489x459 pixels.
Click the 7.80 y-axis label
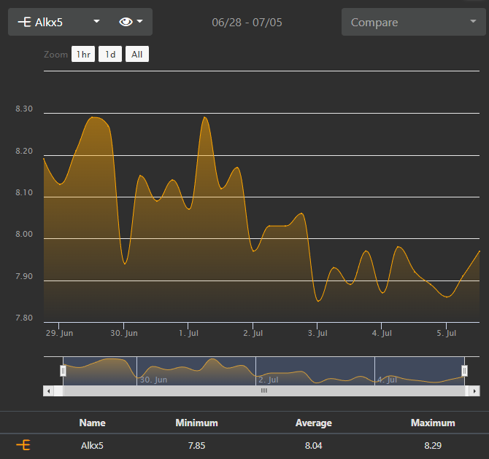pyautogui.click(x=24, y=318)
